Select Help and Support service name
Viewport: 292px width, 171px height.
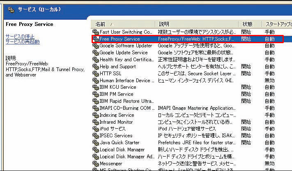click(x=118, y=67)
